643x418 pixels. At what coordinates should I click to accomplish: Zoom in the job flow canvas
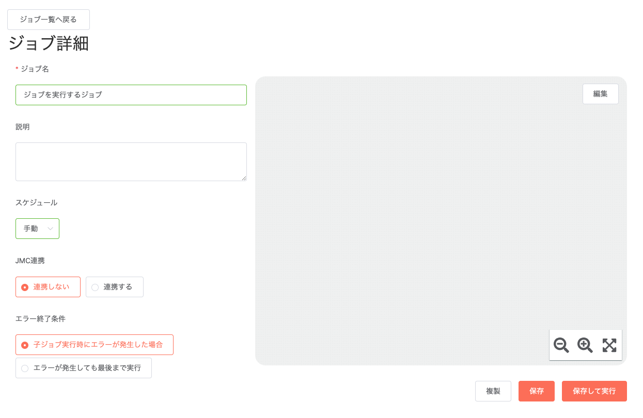tap(585, 345)
